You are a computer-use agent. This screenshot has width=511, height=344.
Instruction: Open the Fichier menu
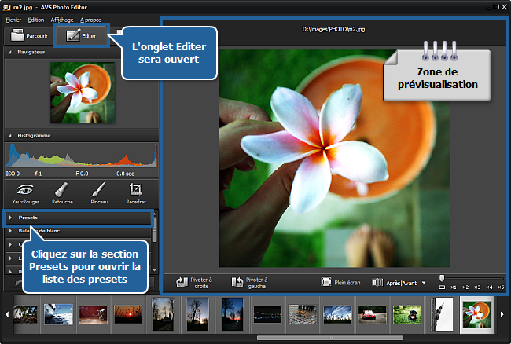pyautogui.click(x=13, y=19)
